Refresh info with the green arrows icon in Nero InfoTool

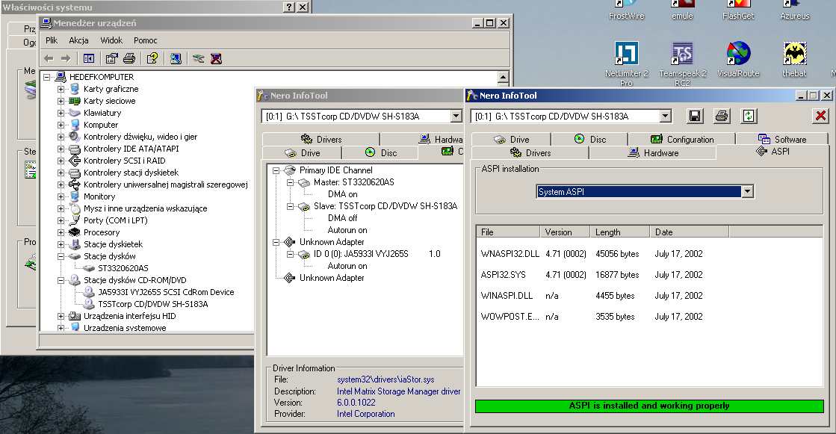[x=749, y=117]
